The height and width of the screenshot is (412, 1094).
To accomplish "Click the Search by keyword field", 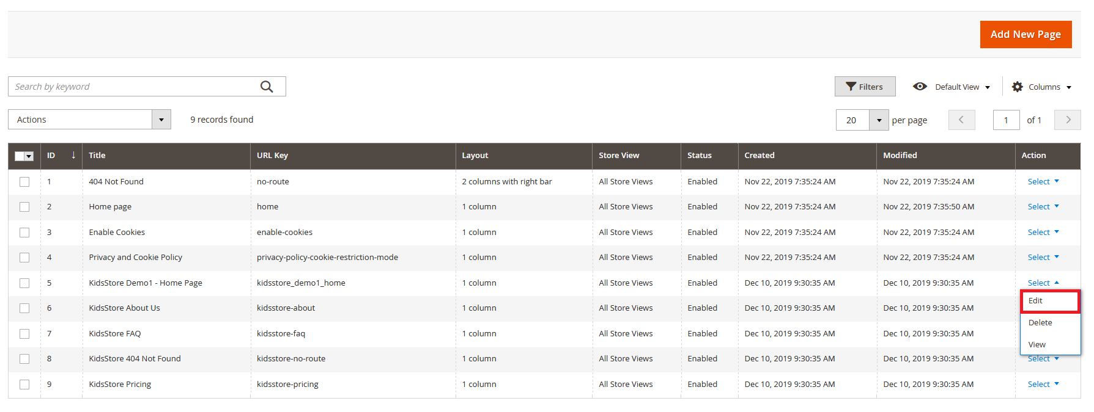I will [x=135, y=87].
